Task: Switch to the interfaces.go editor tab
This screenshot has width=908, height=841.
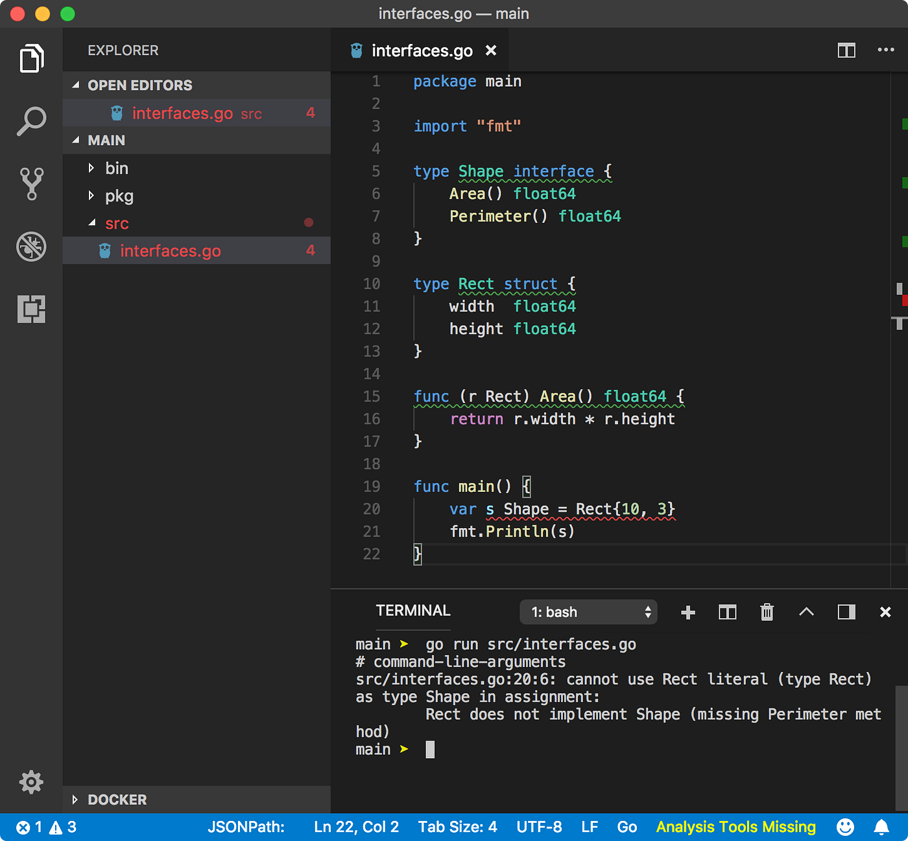Action: point(422,51)
